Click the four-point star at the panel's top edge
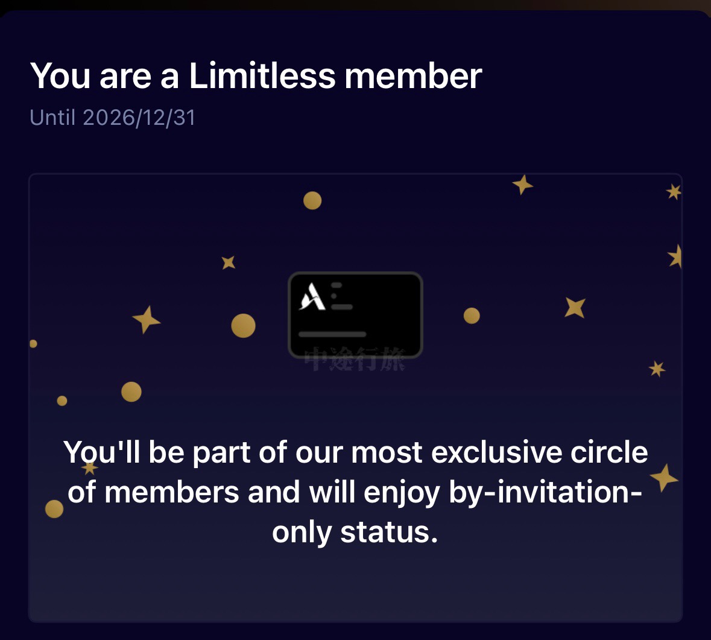The image size is (711, 640). coord(522,185)
